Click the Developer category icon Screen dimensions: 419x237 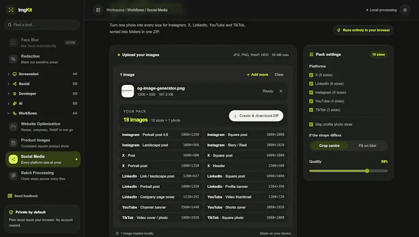click(15, 94)
